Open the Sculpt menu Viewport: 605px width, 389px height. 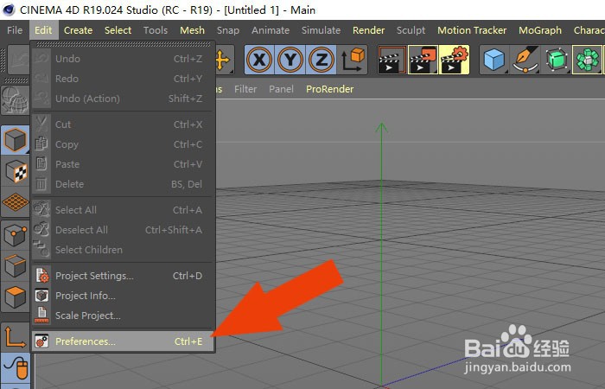[x=411, y=30]
